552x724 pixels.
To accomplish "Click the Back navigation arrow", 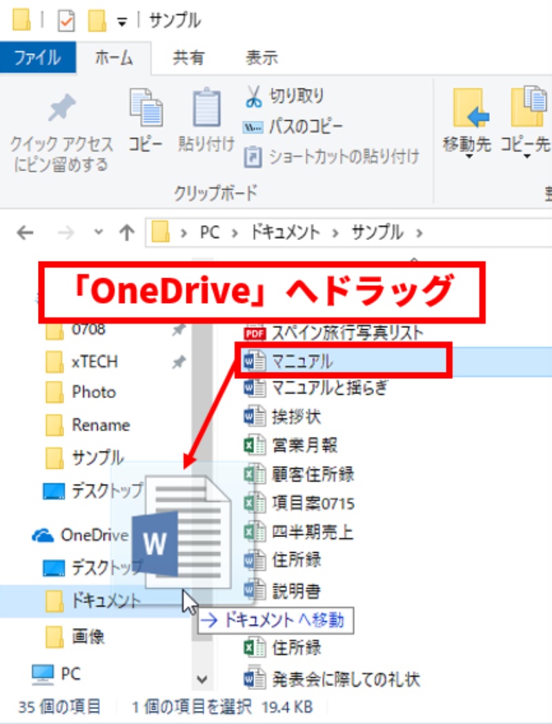I will pos(25,233).
